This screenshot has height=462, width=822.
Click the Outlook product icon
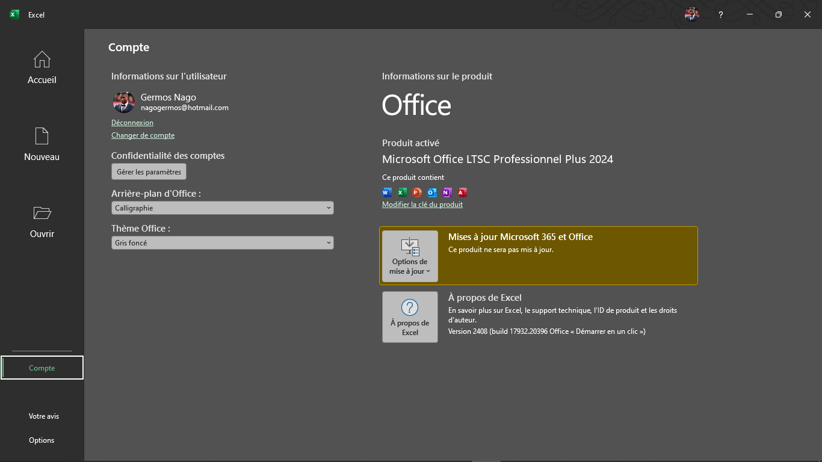point(432,192)
